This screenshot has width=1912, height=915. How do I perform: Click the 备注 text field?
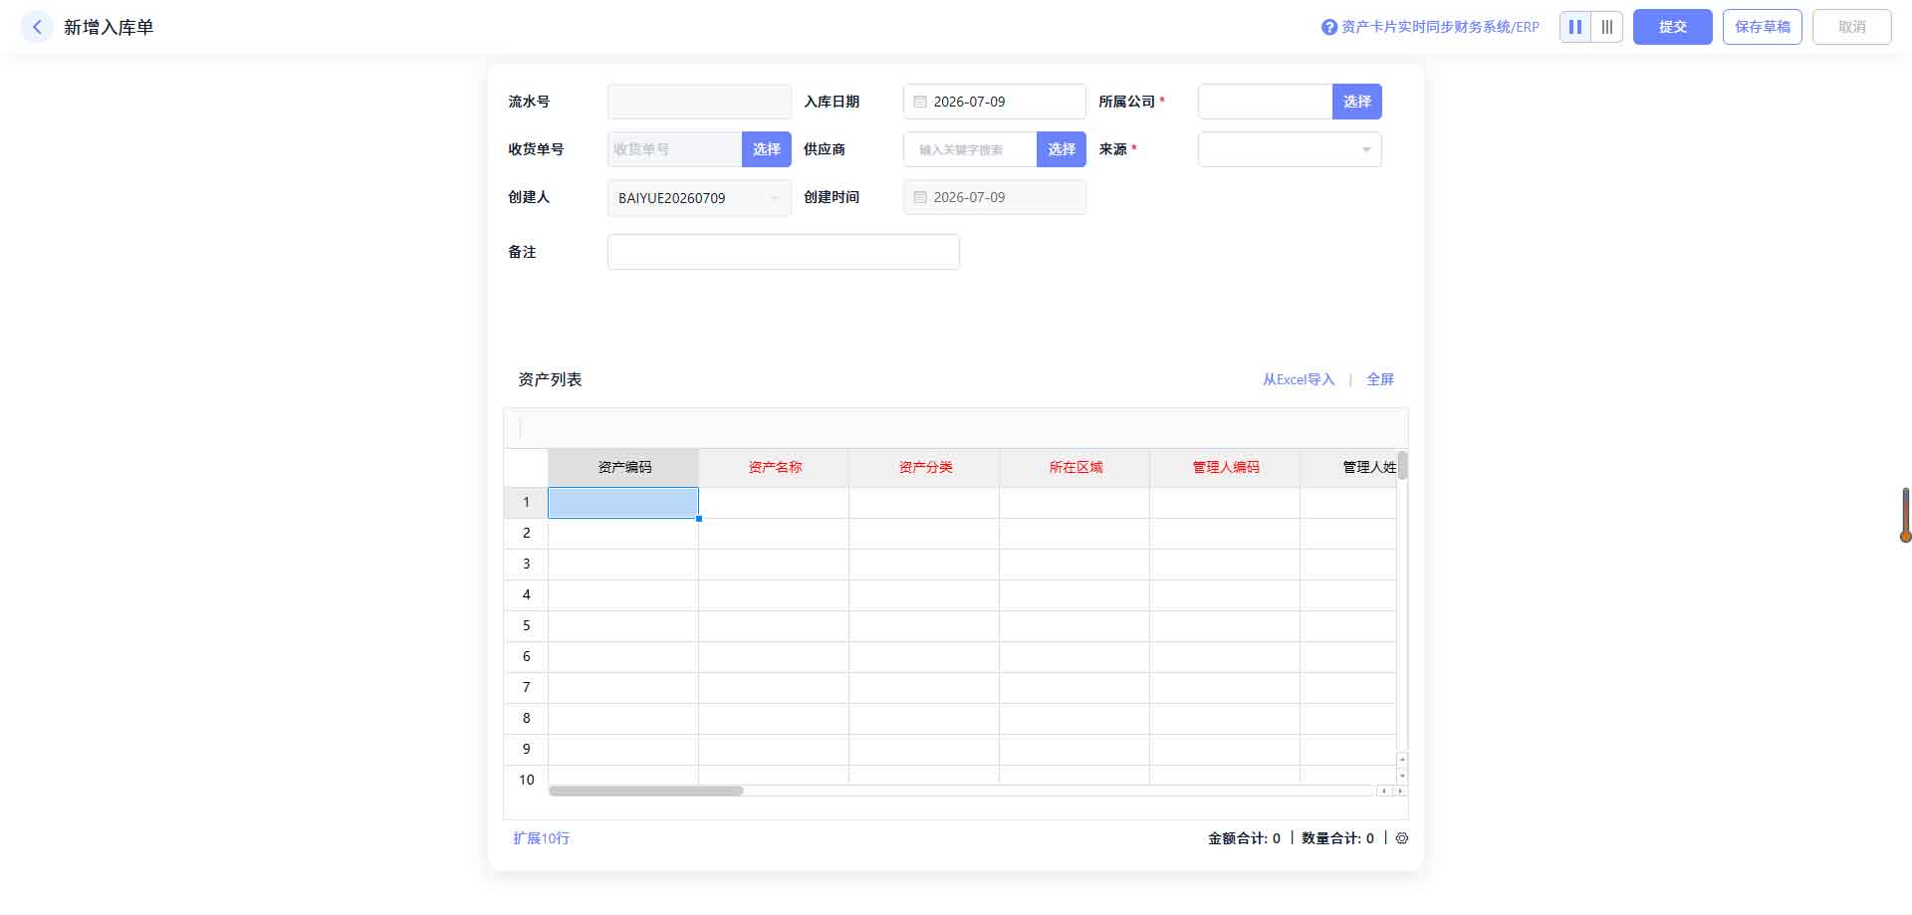click(x=784, y=252)
